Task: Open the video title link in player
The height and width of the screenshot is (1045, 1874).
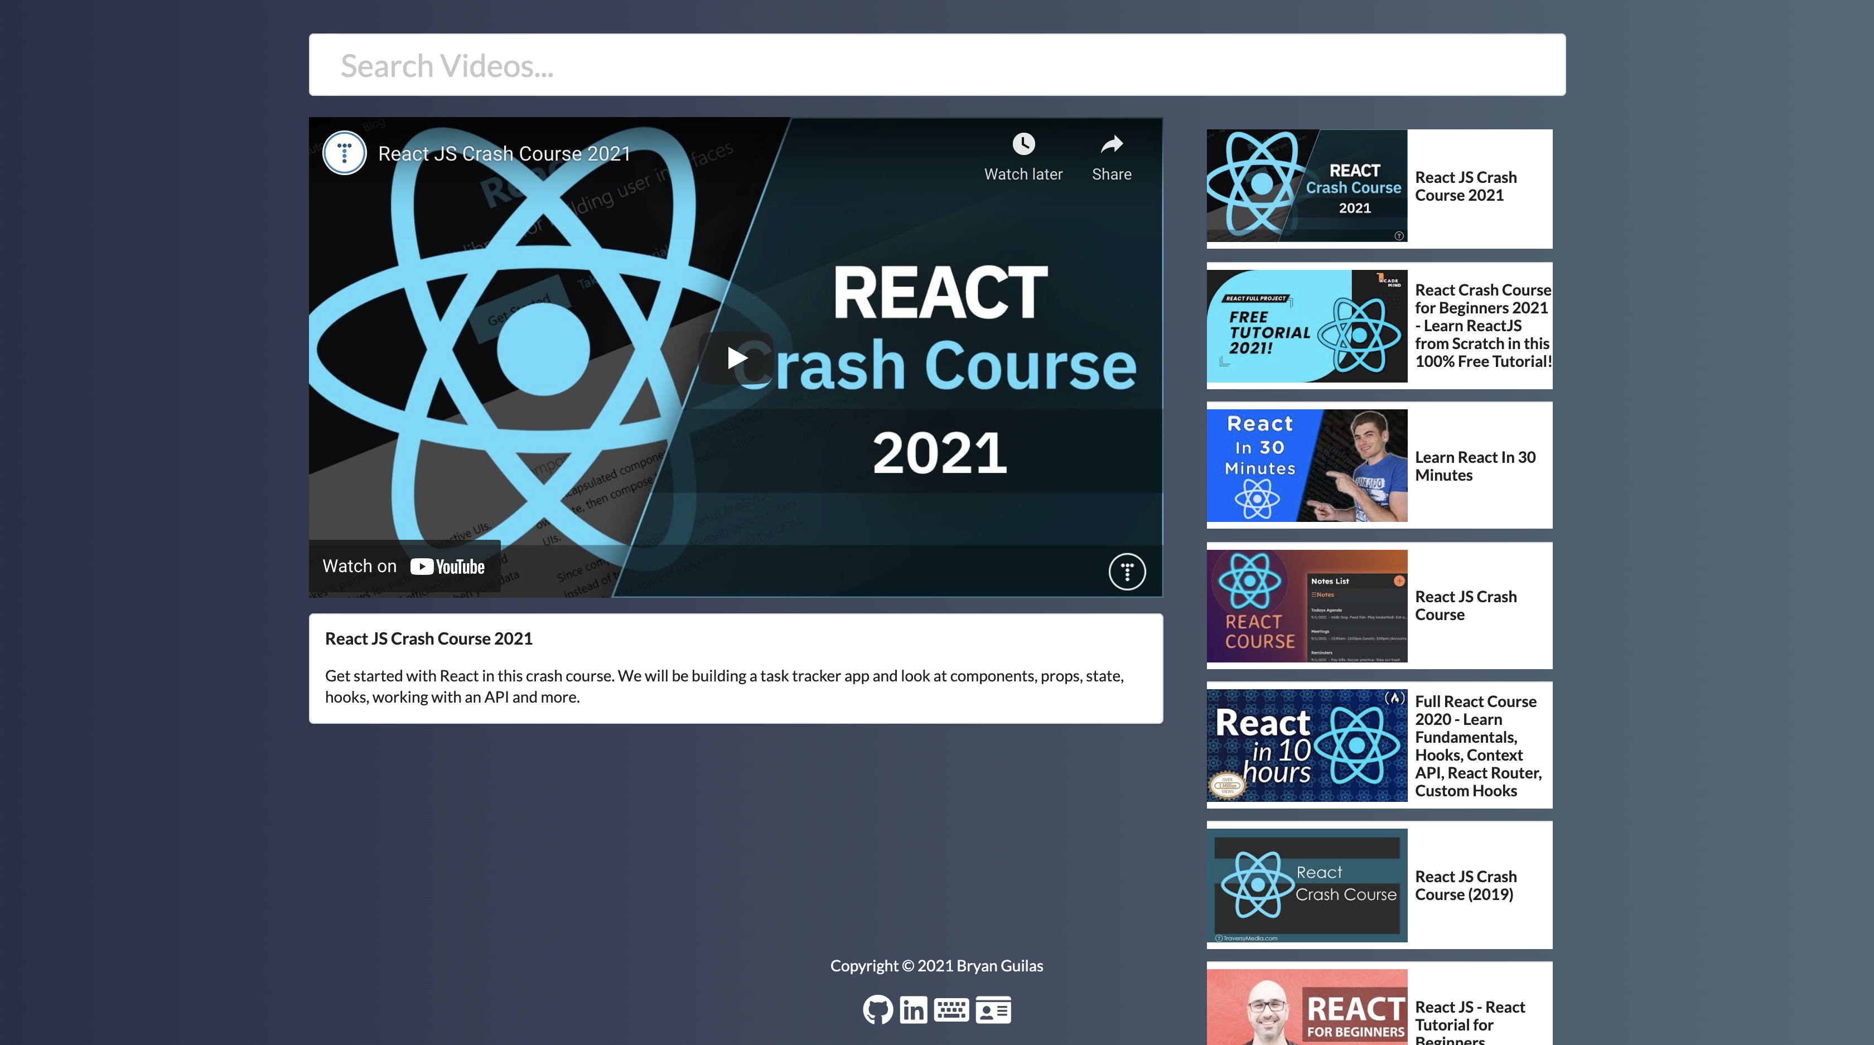Action: coord(504,153)
